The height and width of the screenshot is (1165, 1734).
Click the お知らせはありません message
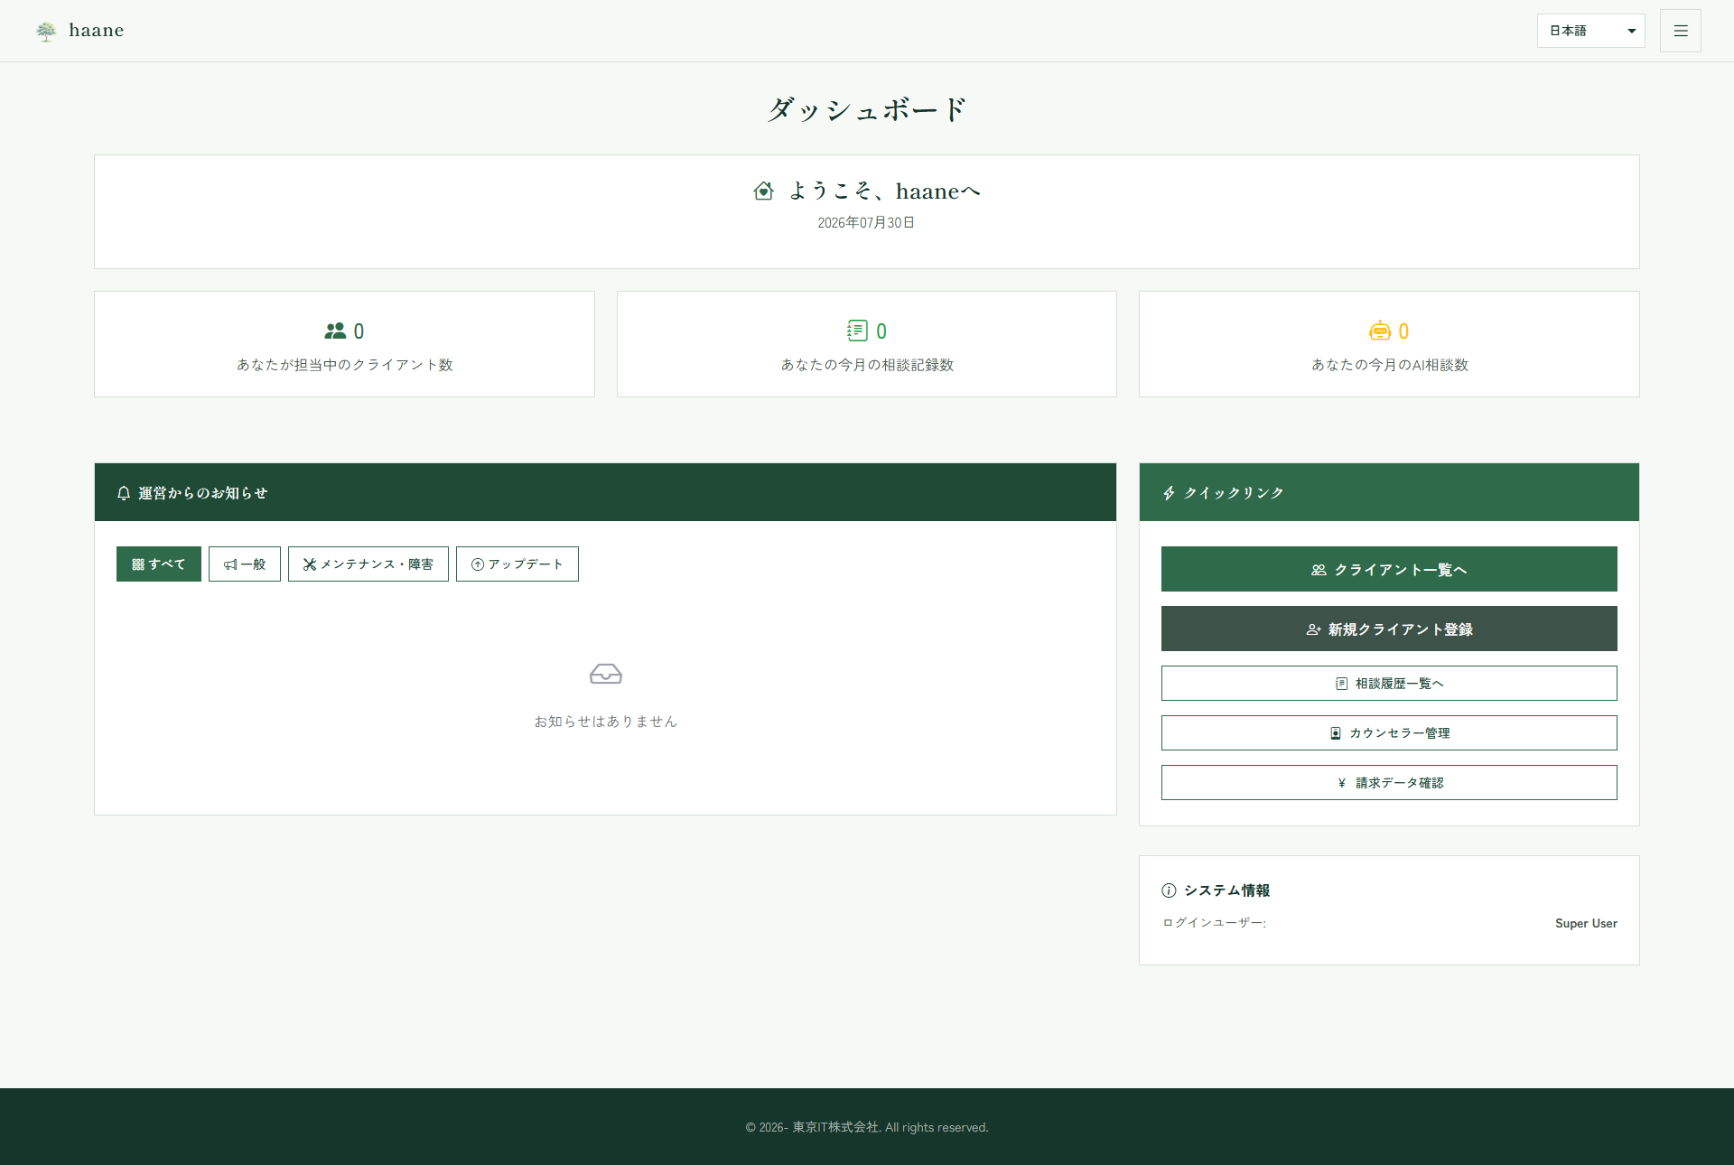point(606,722)
